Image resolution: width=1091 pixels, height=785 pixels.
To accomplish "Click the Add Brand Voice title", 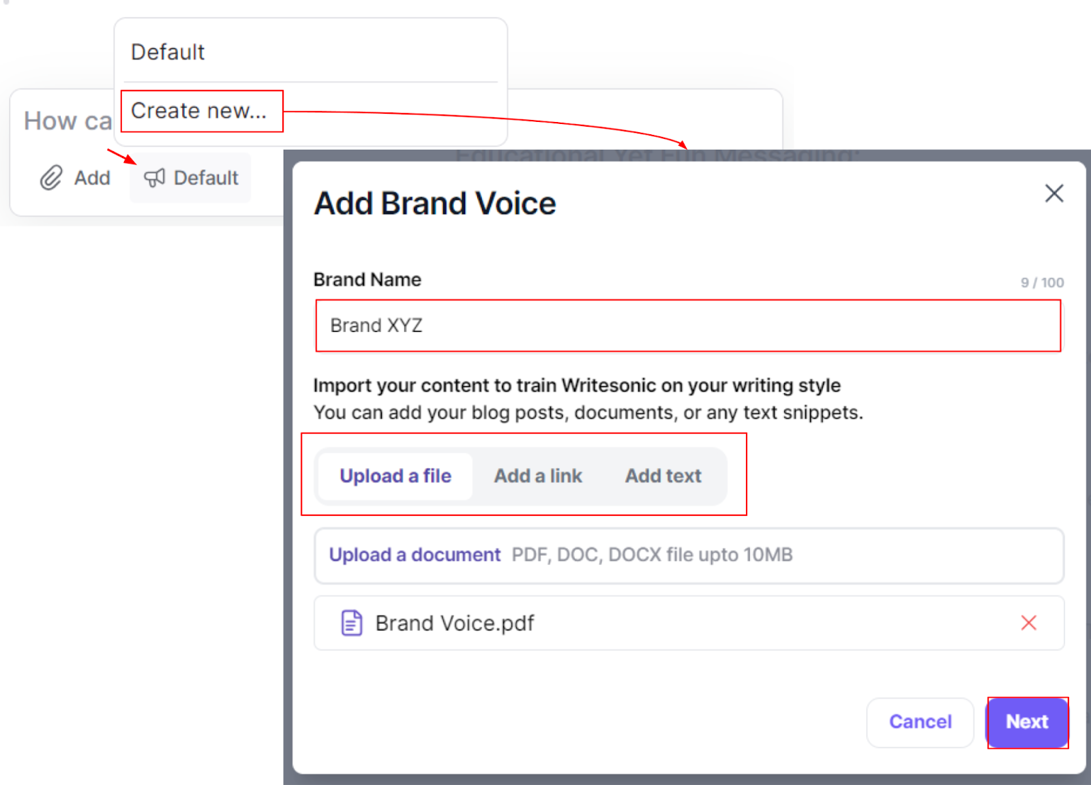I will [435, 203].
